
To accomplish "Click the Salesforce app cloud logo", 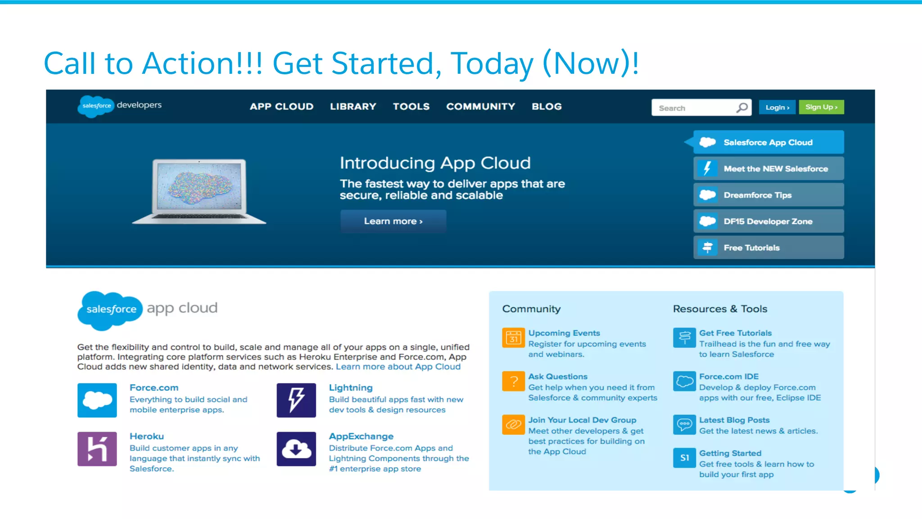I will tap(147, 310).
